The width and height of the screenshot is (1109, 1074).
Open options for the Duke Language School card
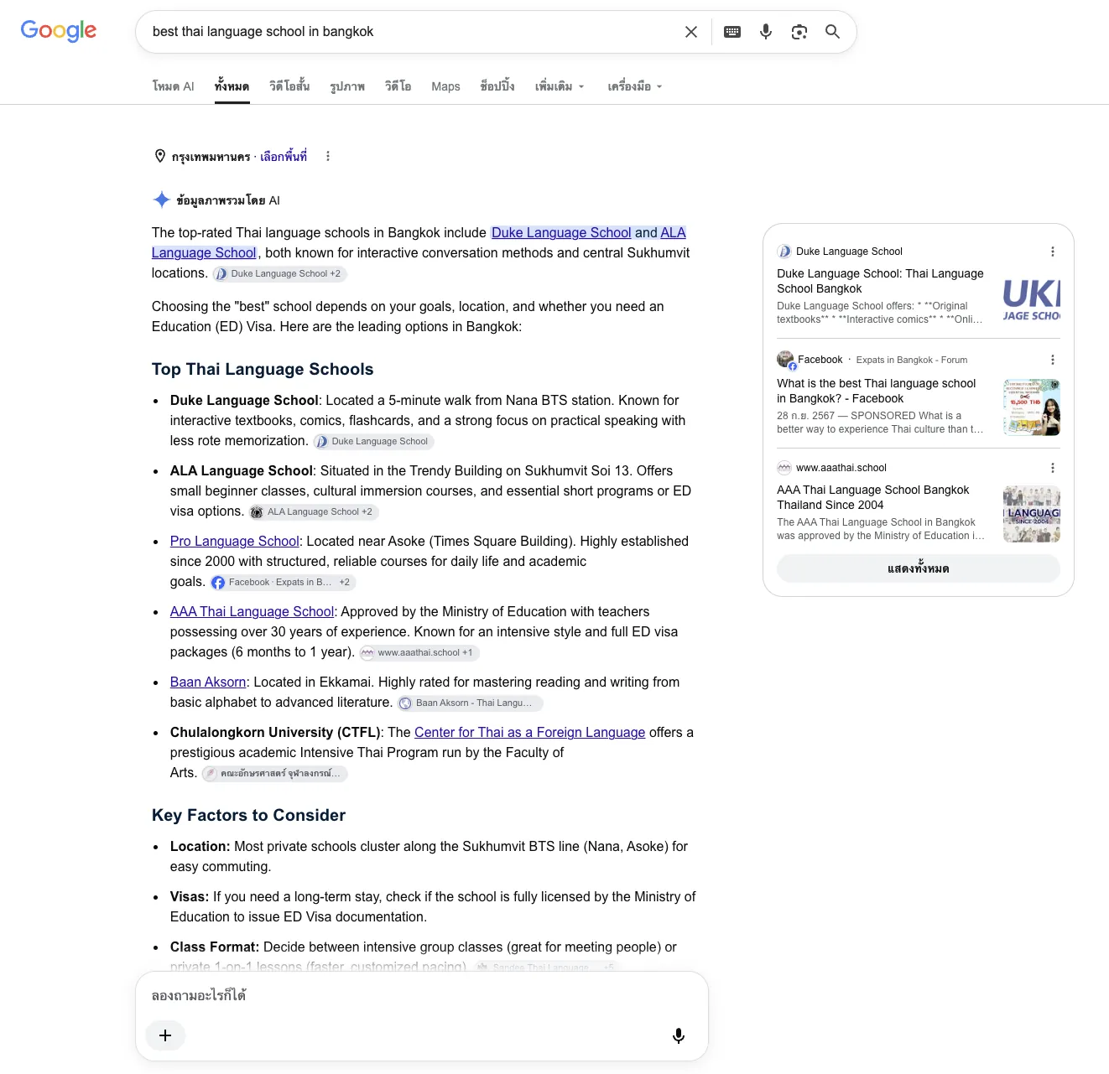pyautogui.click(x=1053, y=252)
